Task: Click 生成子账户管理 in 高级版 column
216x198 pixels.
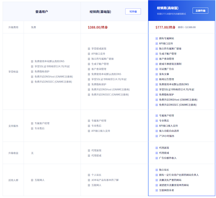Action: (168, 54)
